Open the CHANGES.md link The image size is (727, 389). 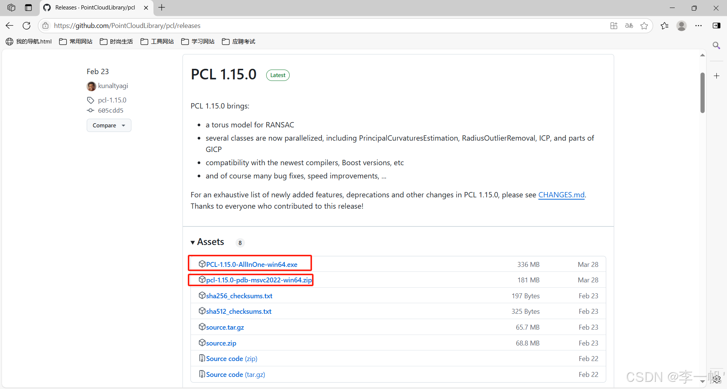coord(562,195)
